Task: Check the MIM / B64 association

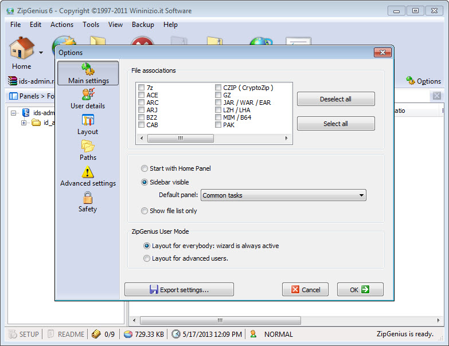Action: [x=218, y=117]
